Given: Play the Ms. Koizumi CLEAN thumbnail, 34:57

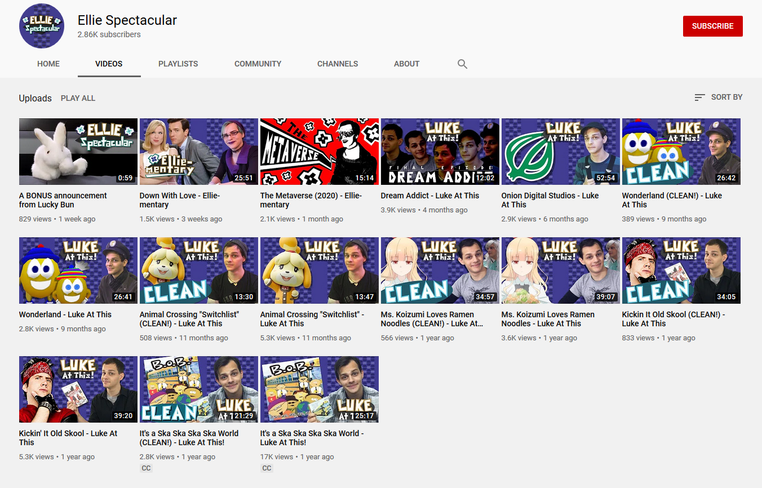Looking at the screenshot, I should (x=440, y=270).
